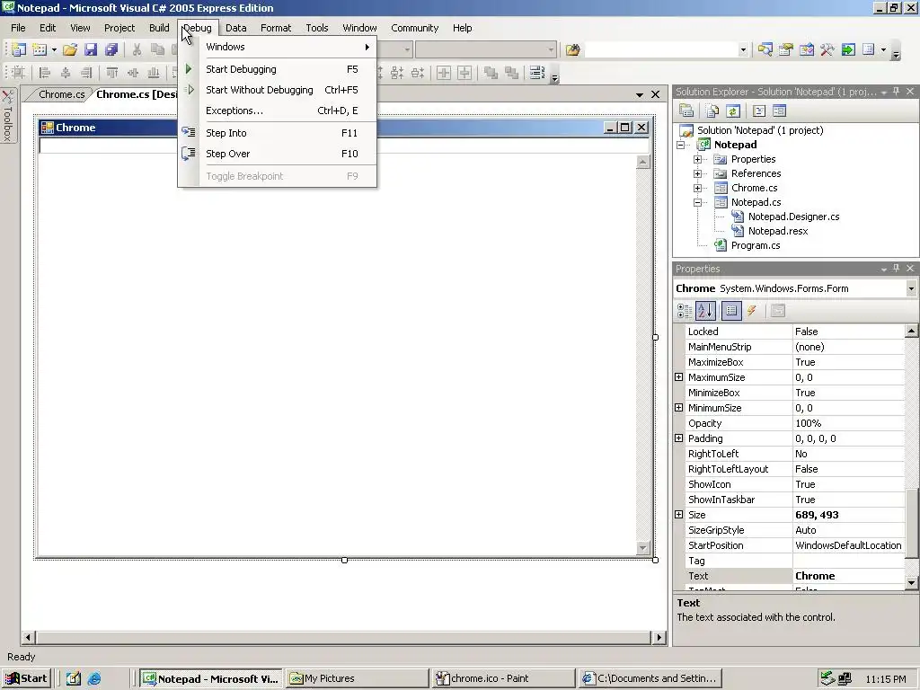Viewport: 920px width, 690px height.
Task: Pin the Solution Explorer panel
Action: 897,91
